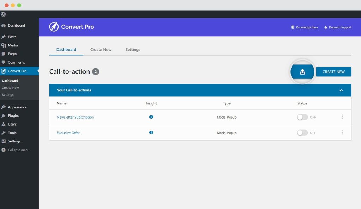361x209 pixels.
Task: Open Newsletter Subscription call-to-action
Action: 75,117
